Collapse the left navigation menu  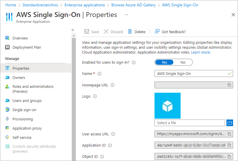pyautogui.click(x=73, y=30)
